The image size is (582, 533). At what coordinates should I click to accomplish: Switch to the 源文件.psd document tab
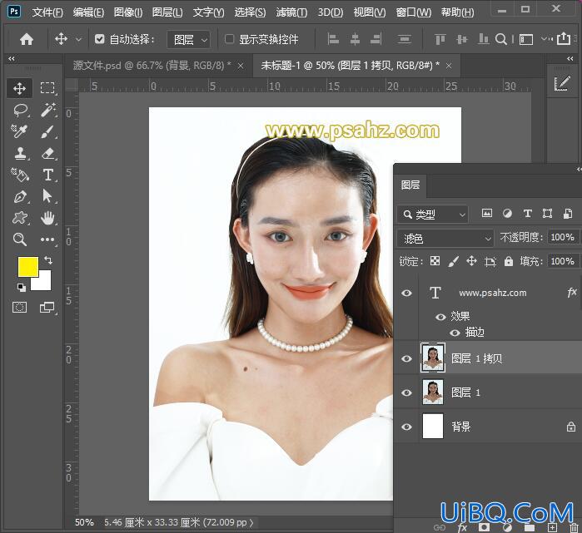152,66
